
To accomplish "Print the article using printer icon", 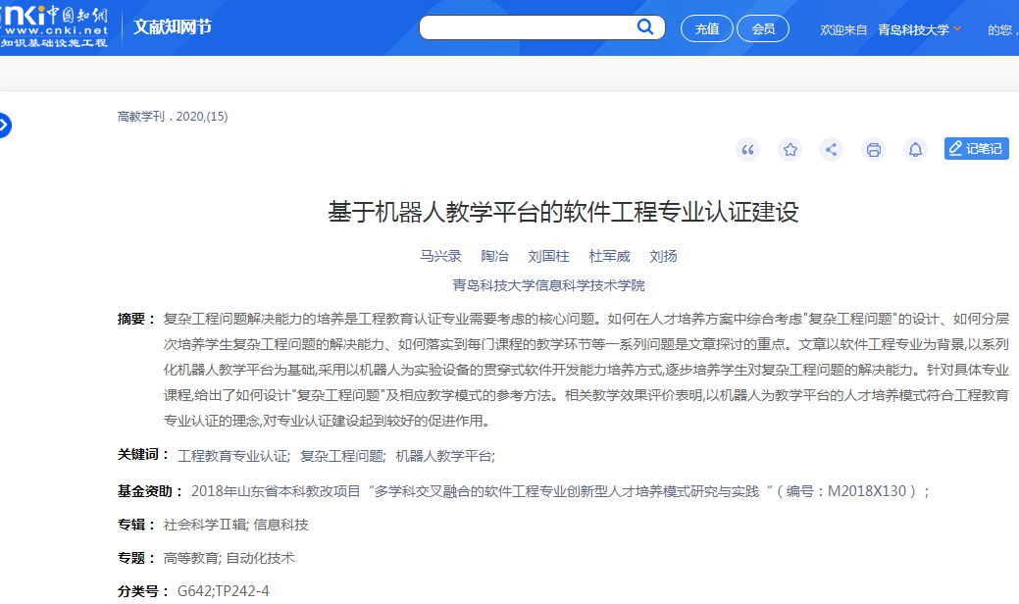I will point(873,149).
